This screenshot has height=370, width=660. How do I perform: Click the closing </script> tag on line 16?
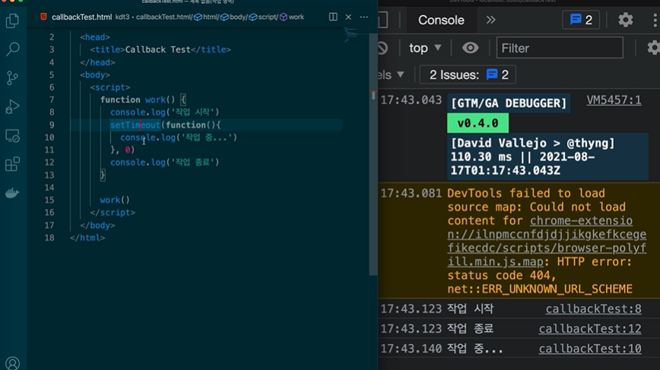113,213
